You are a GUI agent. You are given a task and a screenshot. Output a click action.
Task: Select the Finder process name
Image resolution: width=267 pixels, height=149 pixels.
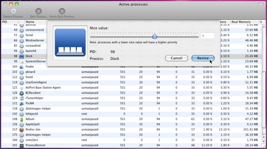30,66
